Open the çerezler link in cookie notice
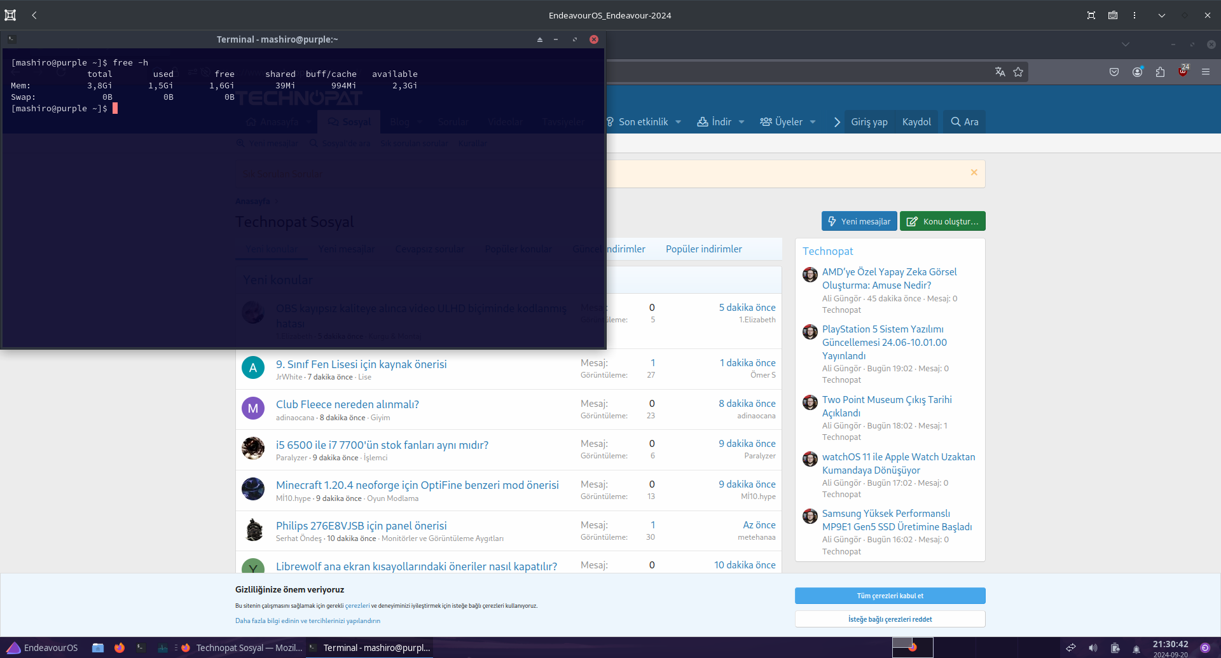1221x658 pixels. [357, 606]
